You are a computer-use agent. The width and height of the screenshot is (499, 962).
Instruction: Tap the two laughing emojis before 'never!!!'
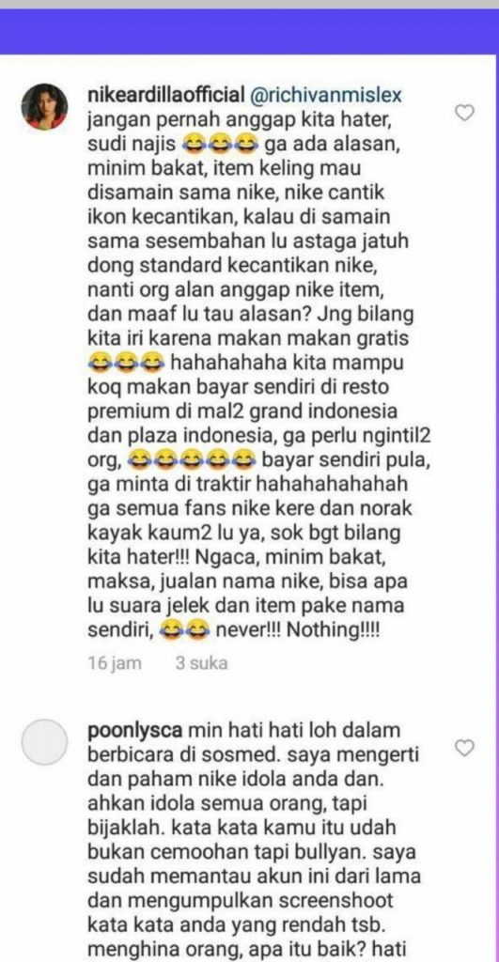click(x=184, y=630)
